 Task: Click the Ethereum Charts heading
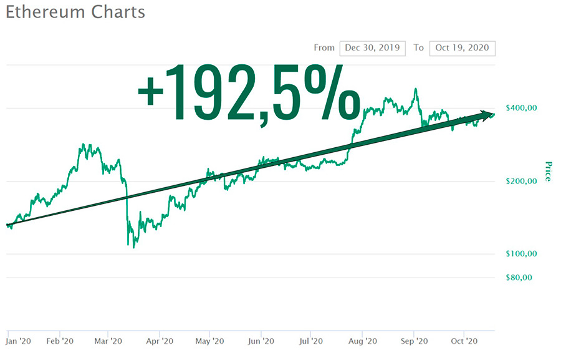(x=75, y=12)
